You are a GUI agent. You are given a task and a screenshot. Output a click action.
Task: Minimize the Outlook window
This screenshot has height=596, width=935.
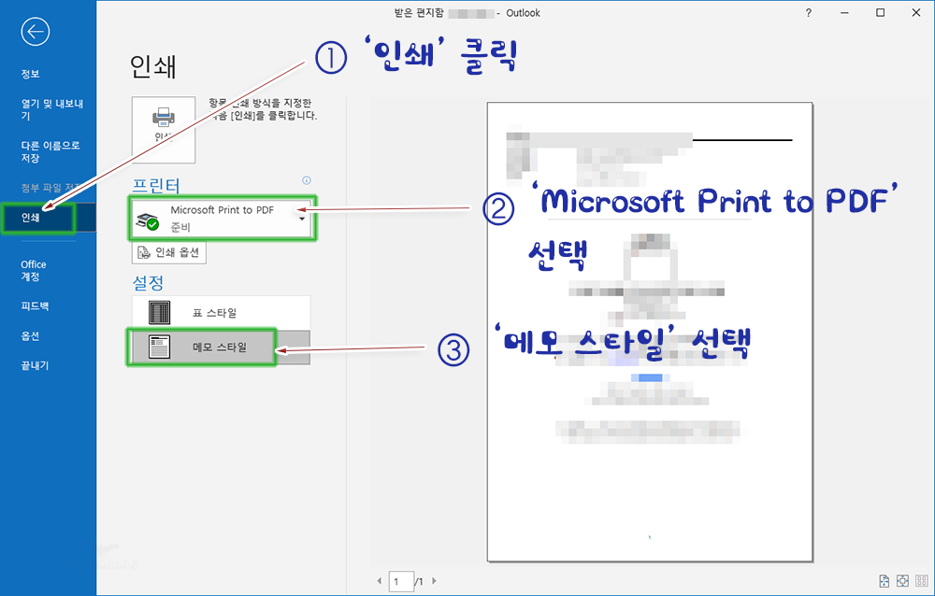click(844, 12)
